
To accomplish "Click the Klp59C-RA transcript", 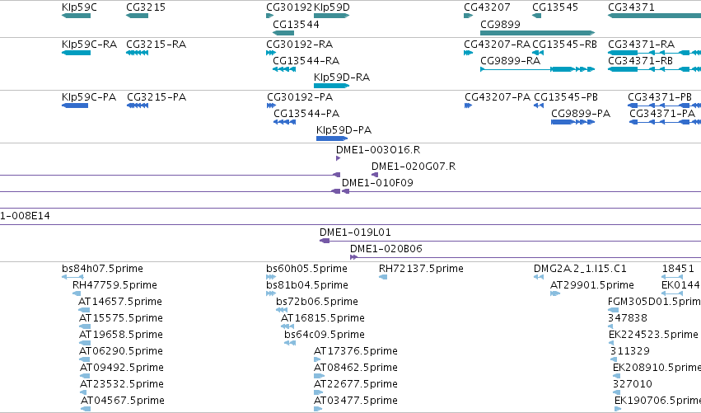I will tap(76, 53).
